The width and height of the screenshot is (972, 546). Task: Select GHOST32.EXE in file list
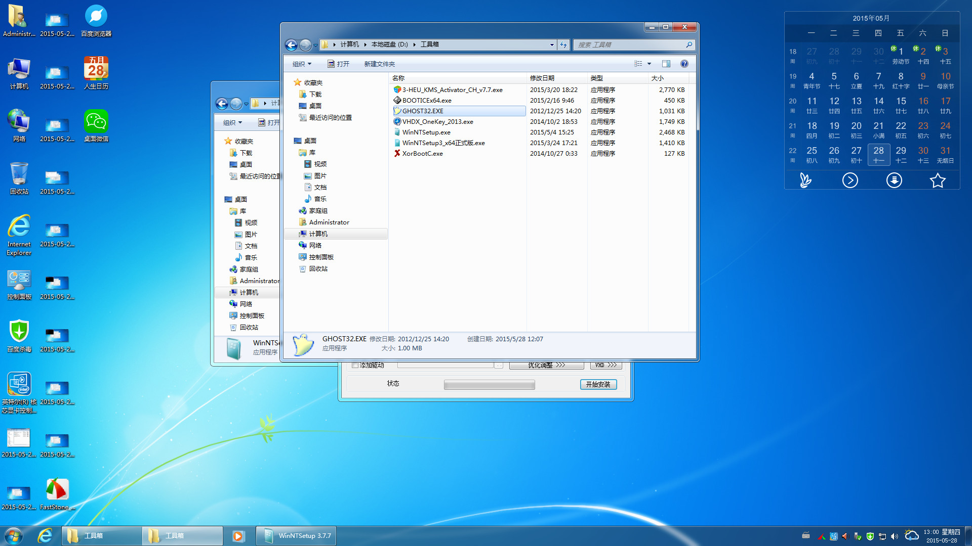point(459,111)
